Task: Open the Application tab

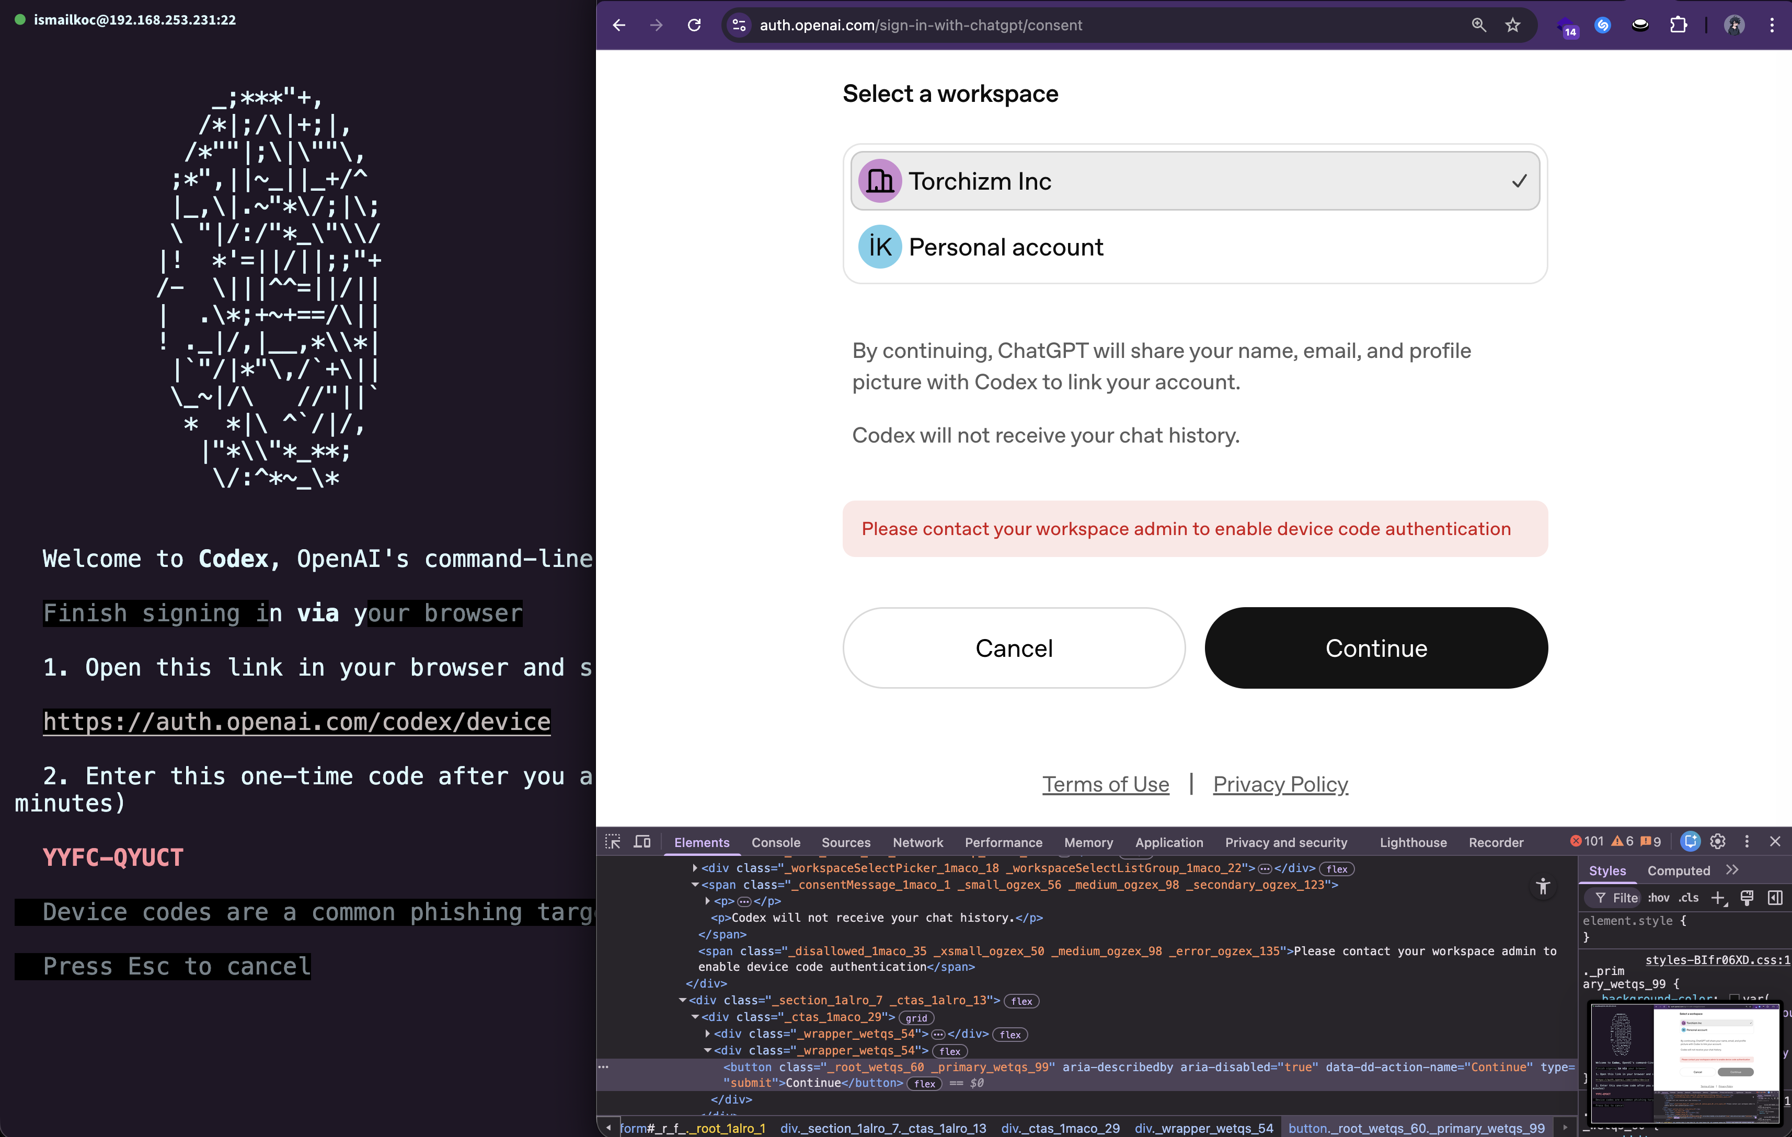Action: click(x=1168, y=842)
